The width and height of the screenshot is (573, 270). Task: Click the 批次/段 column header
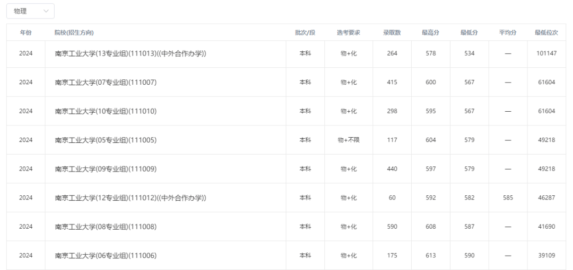[305, 32]
